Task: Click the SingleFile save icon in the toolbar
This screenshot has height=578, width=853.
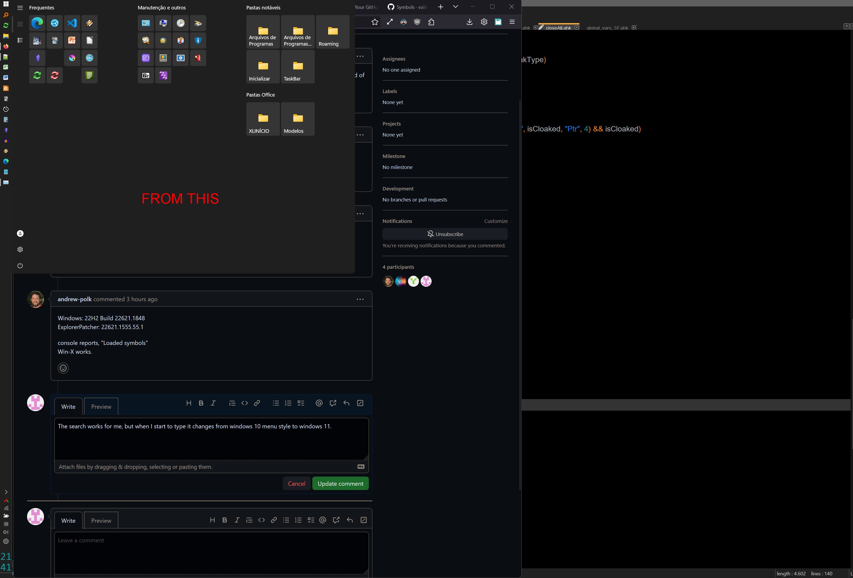Action: (498, 22)
